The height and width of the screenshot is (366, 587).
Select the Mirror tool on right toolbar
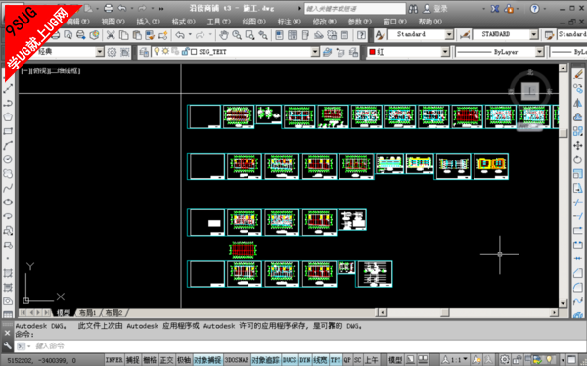tap(577, 103)
